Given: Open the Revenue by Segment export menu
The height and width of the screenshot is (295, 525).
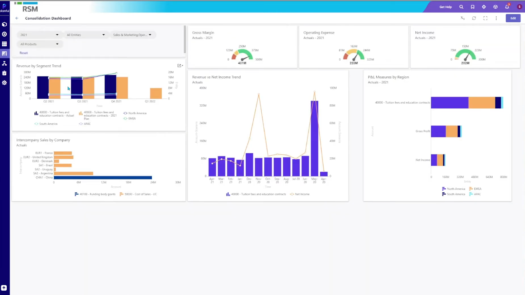Looking at the screenshot, I should click(180, 66).
